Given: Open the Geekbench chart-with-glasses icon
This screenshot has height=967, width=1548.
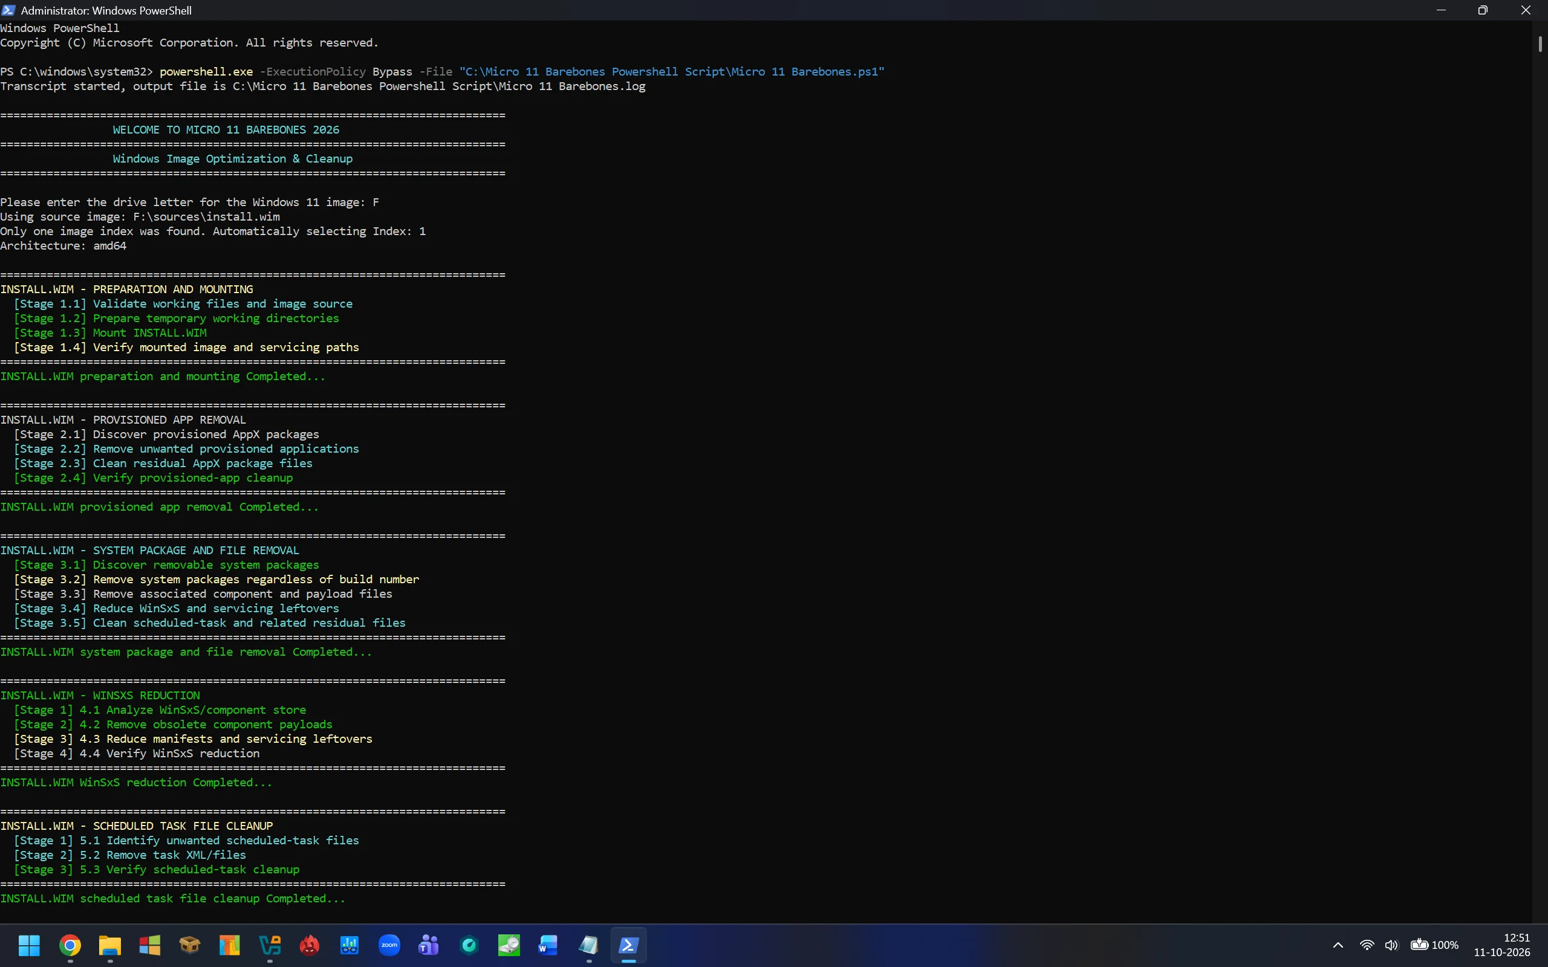Looking at the screenshot, I should [350, 945].
